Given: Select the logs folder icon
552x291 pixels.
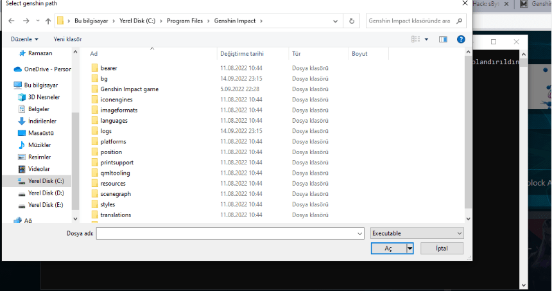Looking at the screenshot, I should coord(95,130).
